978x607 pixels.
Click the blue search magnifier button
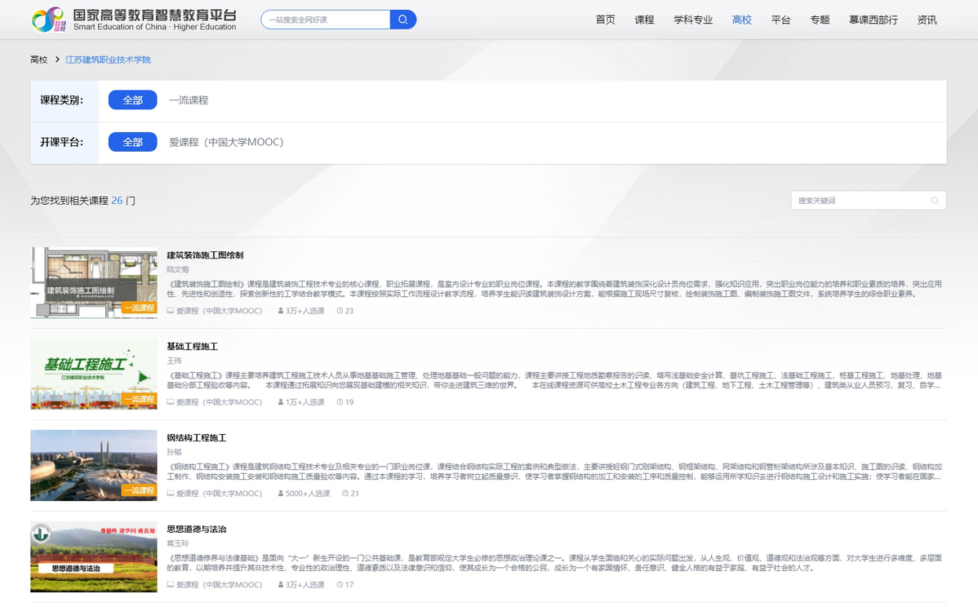click(403, 20)
